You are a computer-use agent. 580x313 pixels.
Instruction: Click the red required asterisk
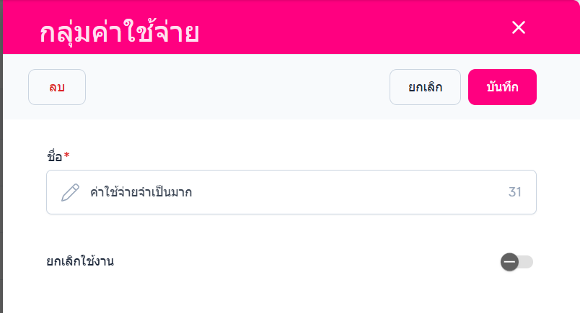(67, 155)
